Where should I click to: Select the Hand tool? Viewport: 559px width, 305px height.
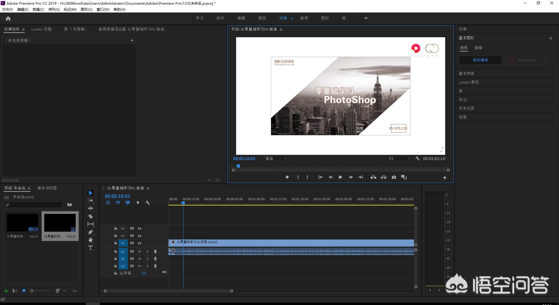click(91, 240)
